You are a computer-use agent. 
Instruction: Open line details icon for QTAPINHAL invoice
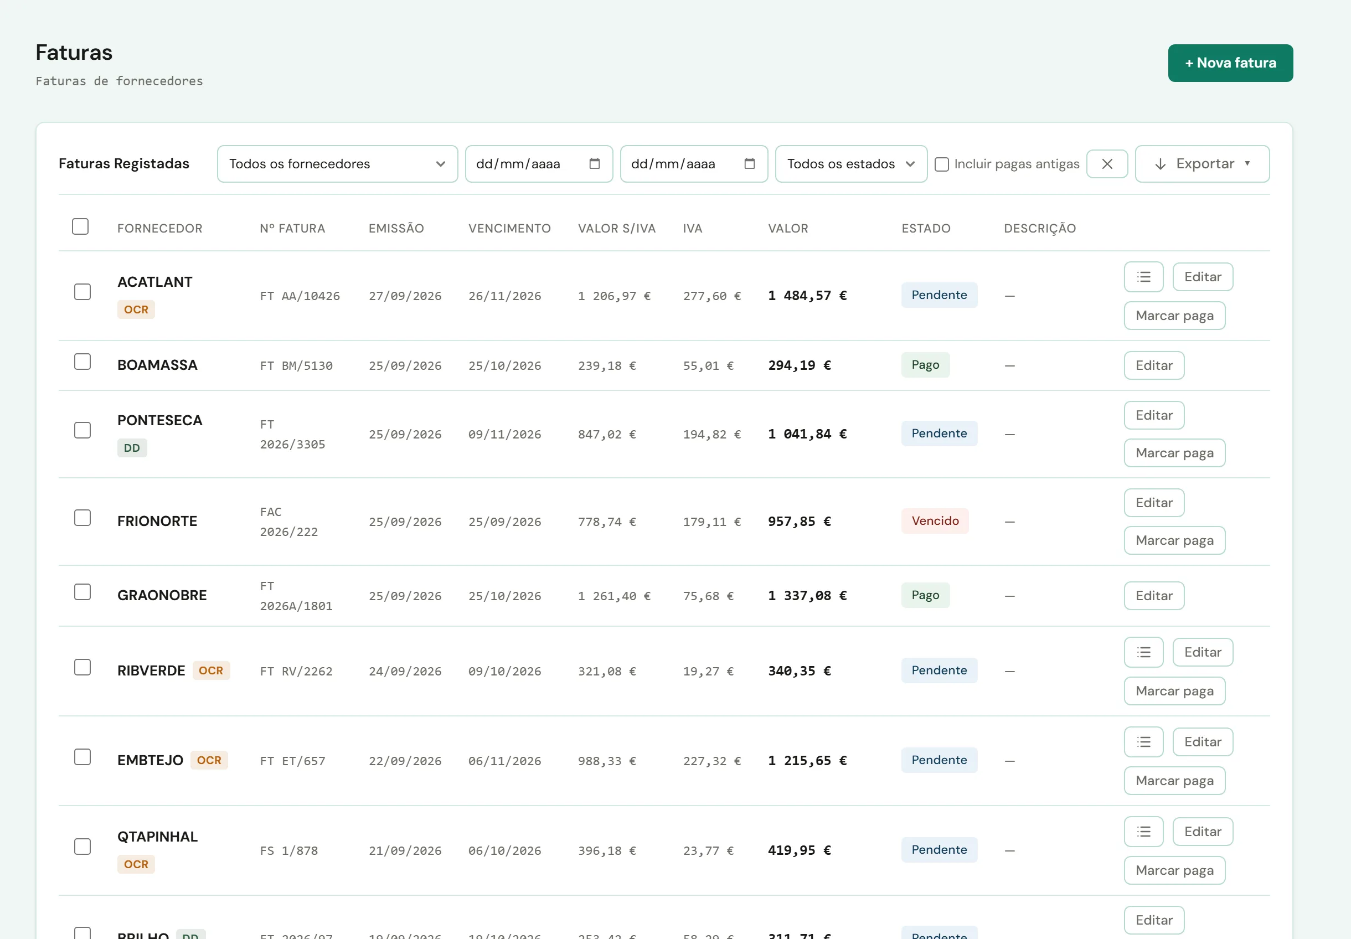pyautogui.click(x=1143, y=832)
